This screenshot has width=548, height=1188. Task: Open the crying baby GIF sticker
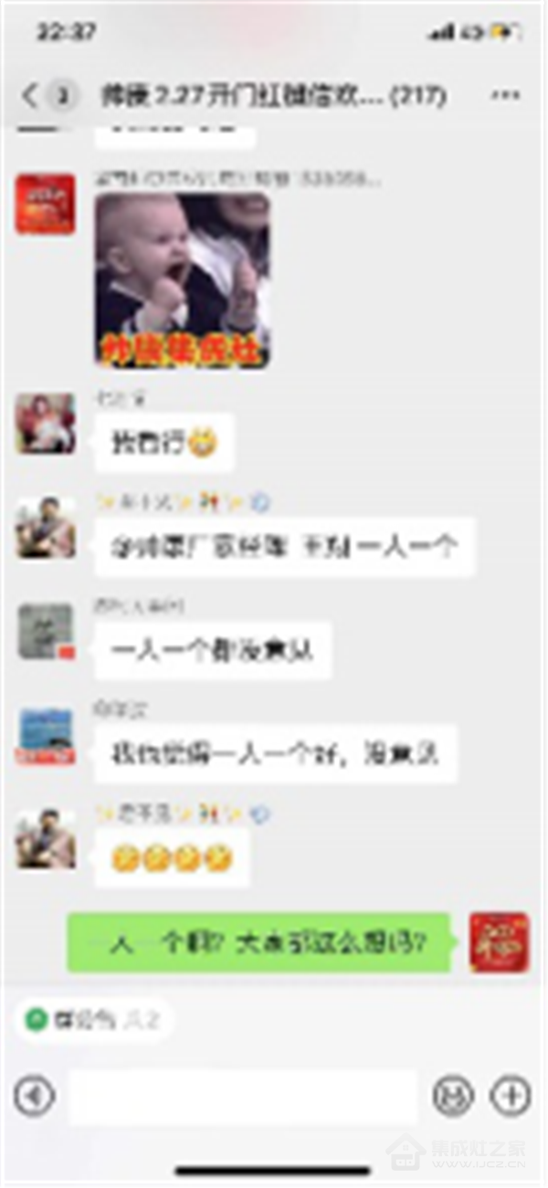point(183,280)
